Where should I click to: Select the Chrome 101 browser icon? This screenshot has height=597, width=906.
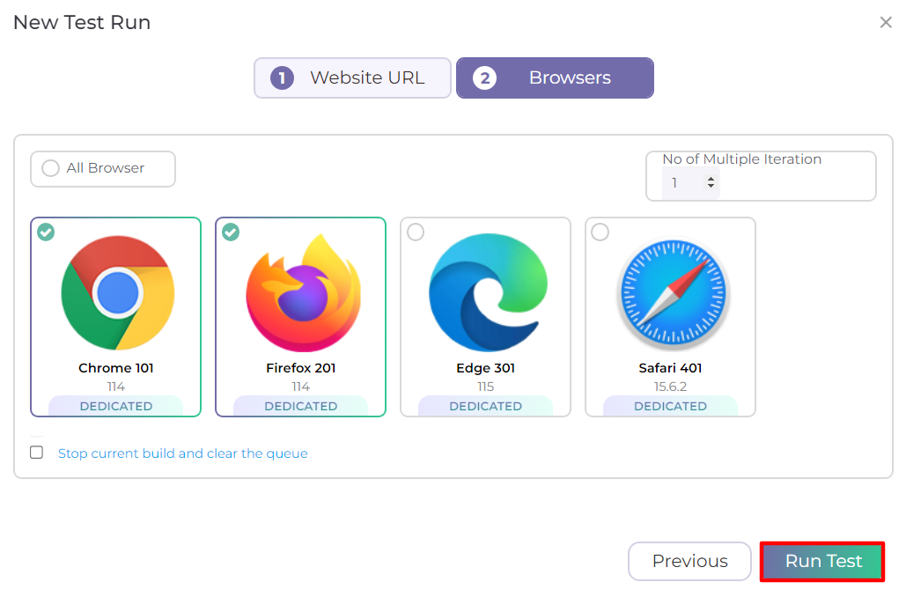[115, 292]
